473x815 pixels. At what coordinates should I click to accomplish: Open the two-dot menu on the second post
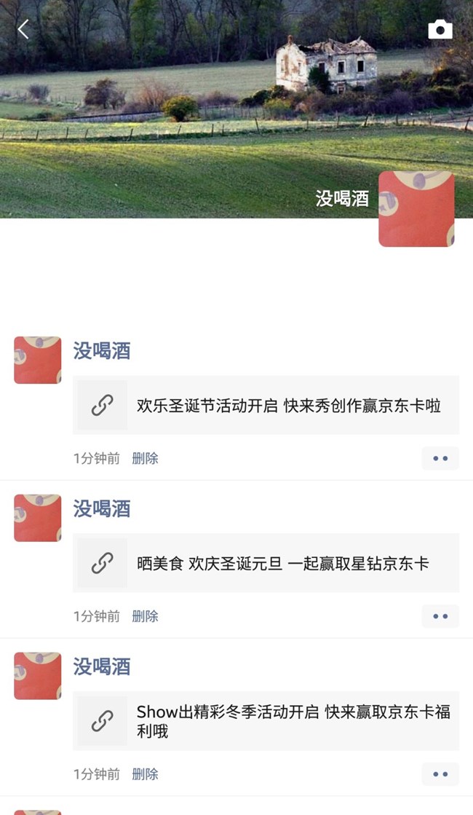pos(440,616)
